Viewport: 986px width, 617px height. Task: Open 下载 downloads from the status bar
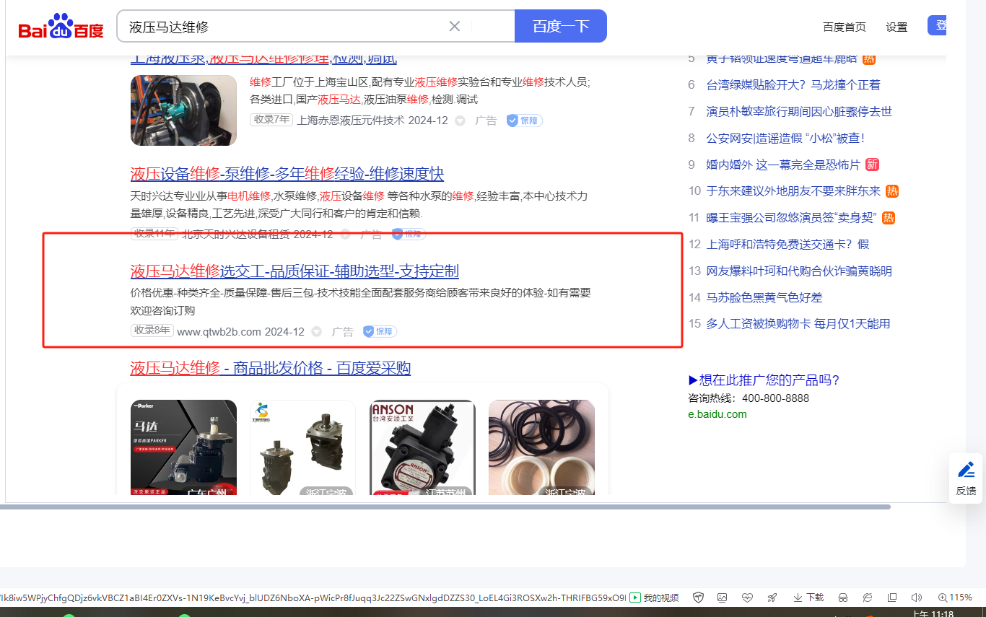pyautogui.click(x=808, y=598)
